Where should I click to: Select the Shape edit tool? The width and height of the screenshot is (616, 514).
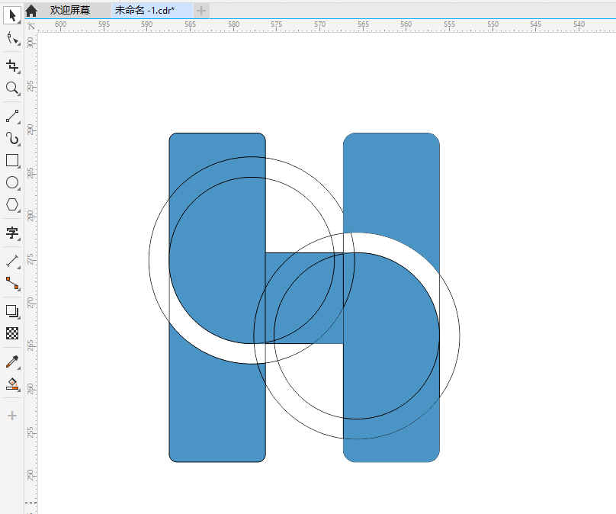coord(12,38)
